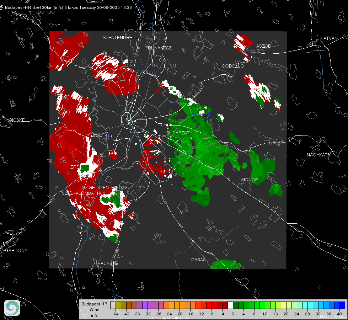
Task: Click the GARDONY city label
Action: tap(16, 251)
